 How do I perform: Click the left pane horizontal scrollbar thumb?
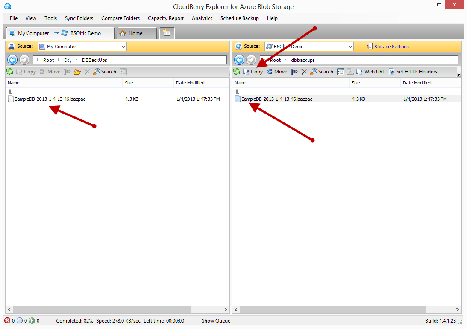coord(102,310)
